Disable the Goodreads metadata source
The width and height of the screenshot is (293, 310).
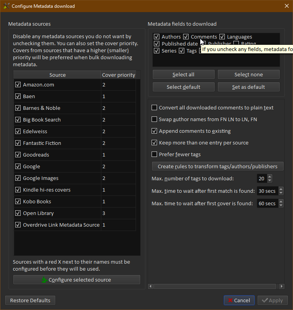tap(18, 155)
